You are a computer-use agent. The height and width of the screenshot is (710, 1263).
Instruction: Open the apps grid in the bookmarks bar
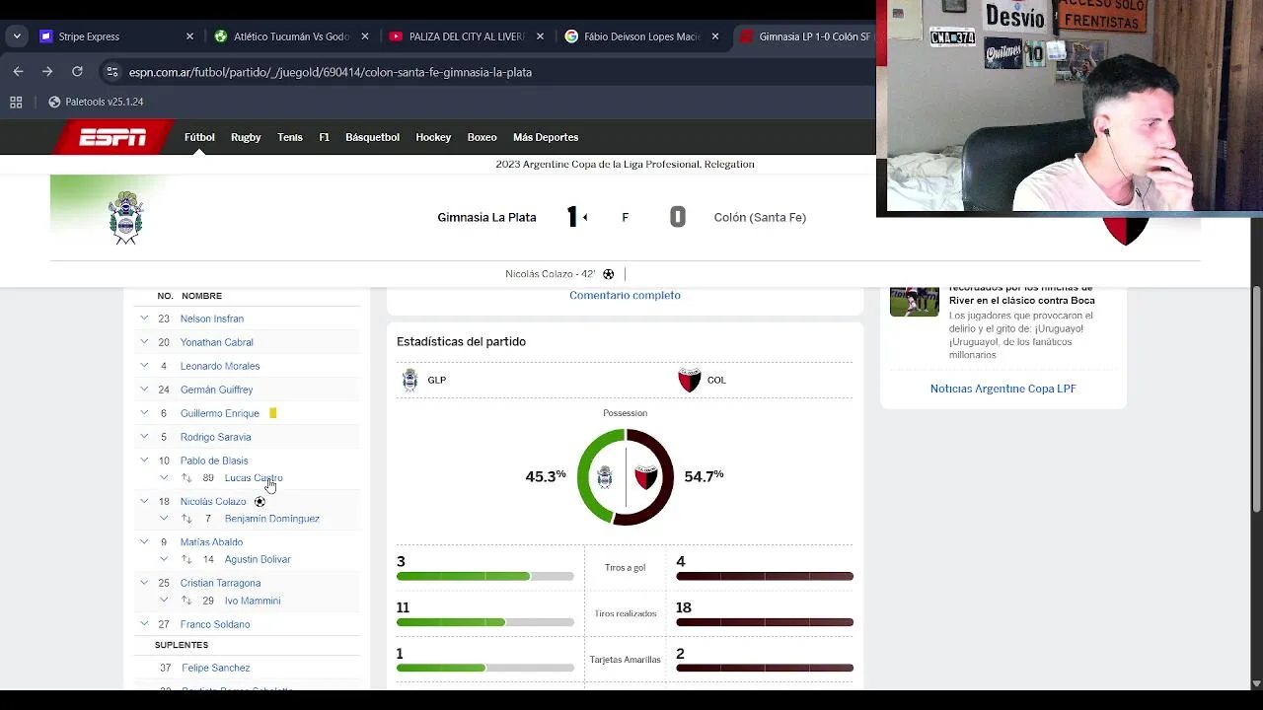point(16,102)
